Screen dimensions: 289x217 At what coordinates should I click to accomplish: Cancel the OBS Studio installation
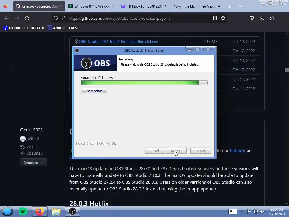coord(200,151)
